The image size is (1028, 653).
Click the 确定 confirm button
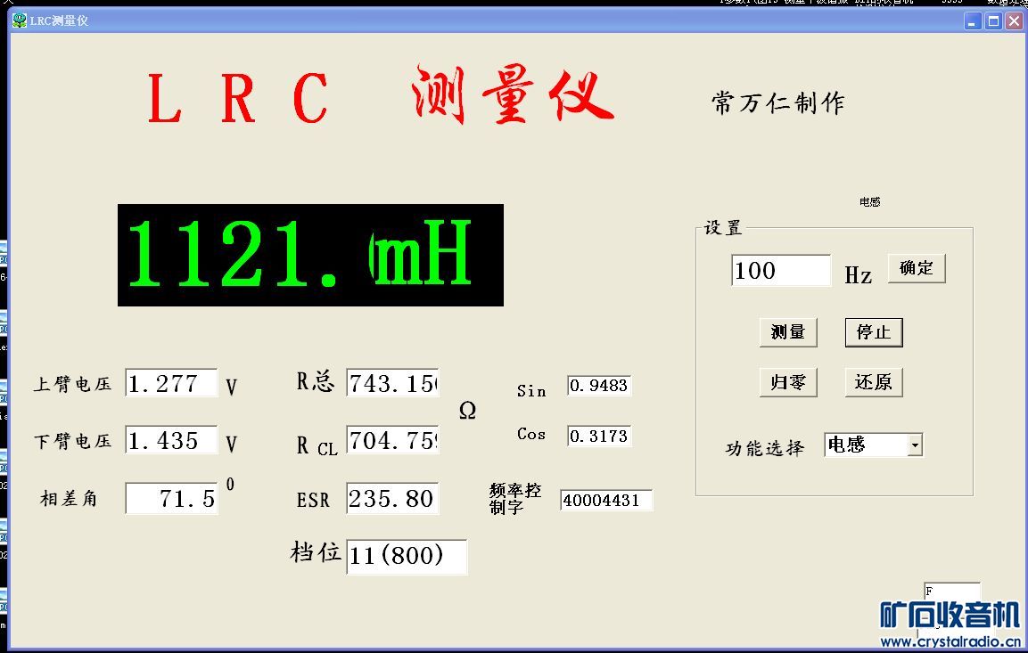(x=917, y=268)
